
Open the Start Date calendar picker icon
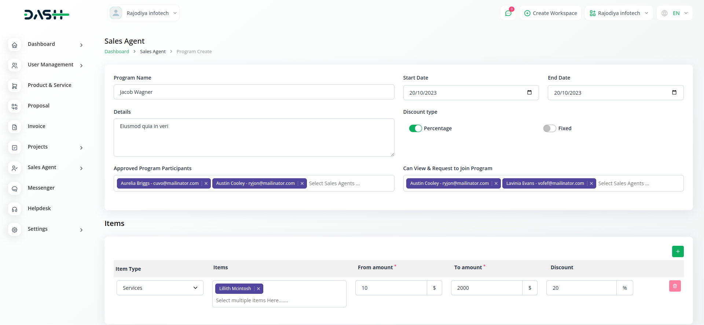529,92
